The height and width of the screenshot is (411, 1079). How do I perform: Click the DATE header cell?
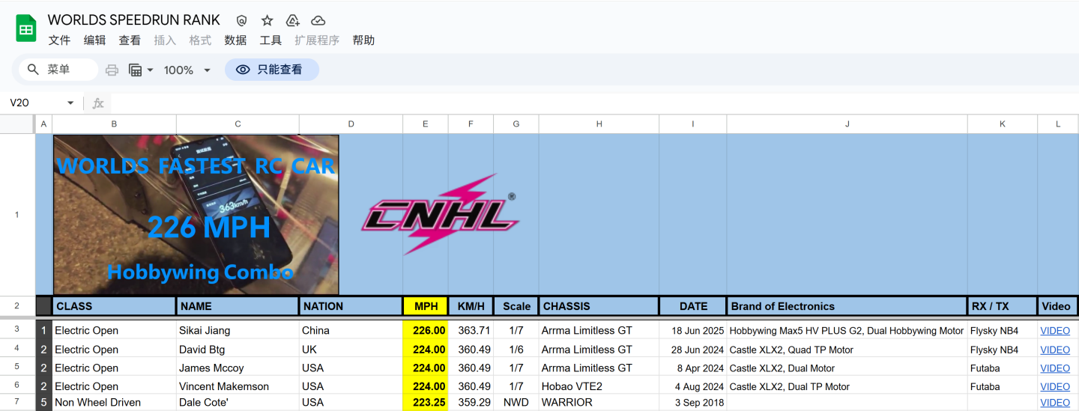pyautogui.click(x=693, y=306)
